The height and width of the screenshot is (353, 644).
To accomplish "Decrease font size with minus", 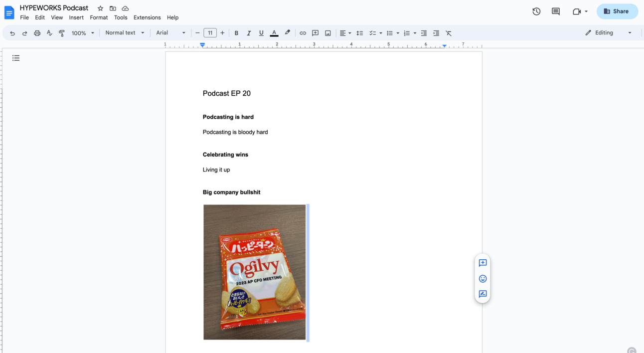I will [197, 33].
